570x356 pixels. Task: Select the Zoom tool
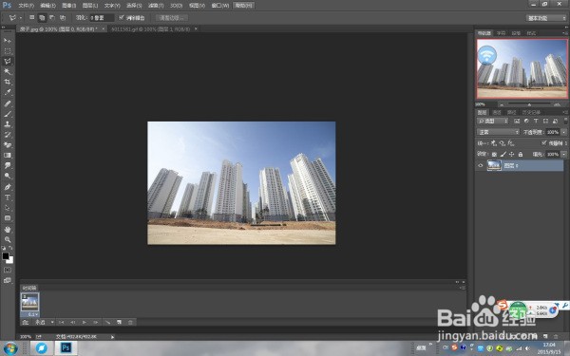click(8, 240)
